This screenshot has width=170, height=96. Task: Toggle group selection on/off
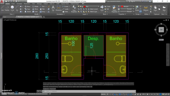click(141, 11)
